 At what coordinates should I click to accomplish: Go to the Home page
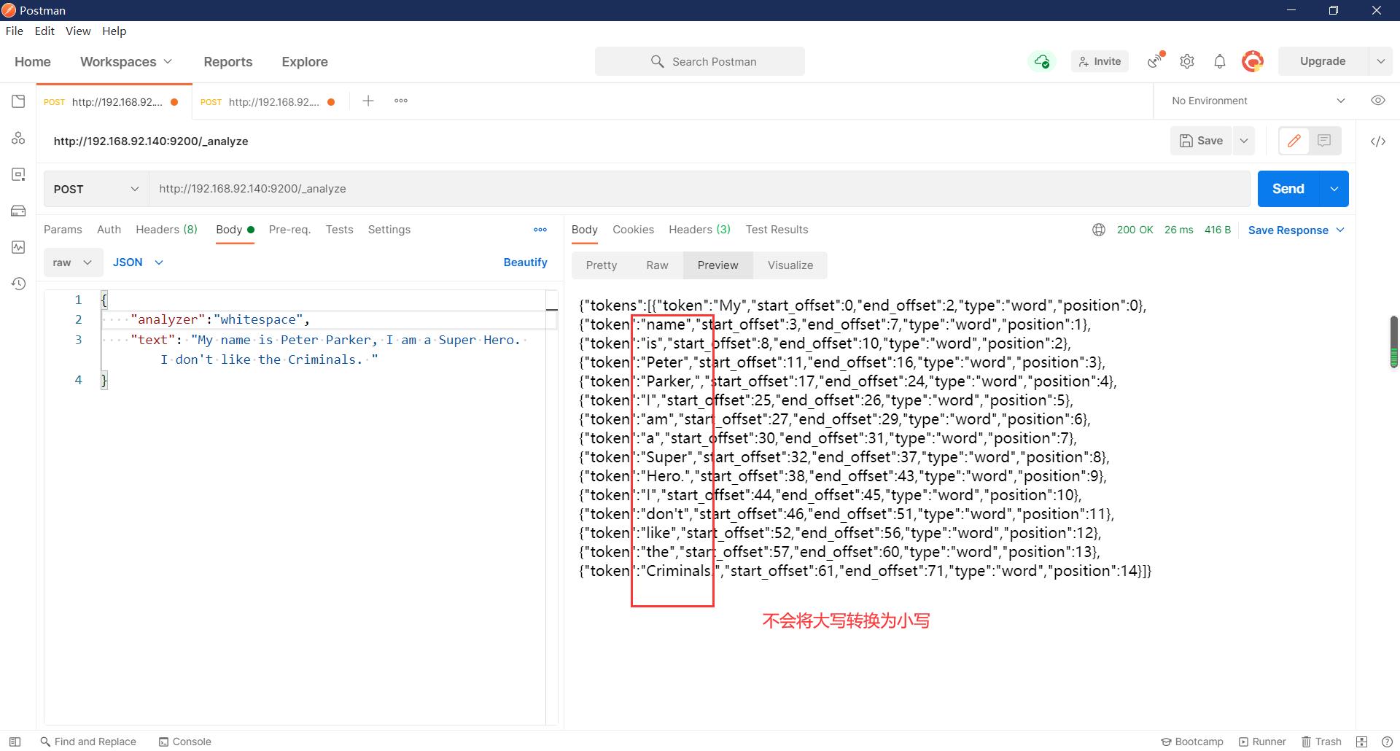(33, 62)
